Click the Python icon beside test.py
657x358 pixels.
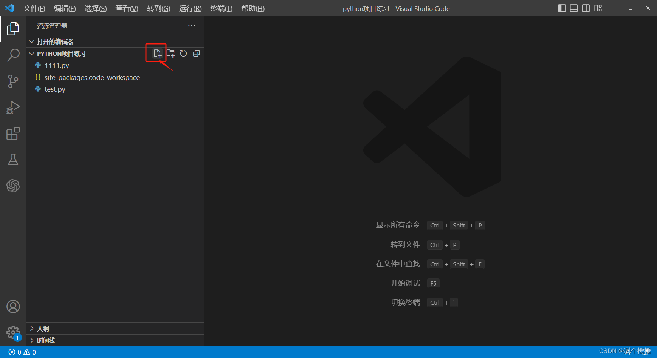tap(38, 89)
